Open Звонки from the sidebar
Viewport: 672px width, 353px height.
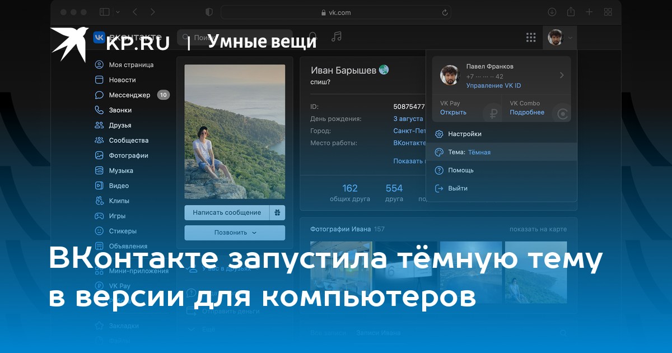(x=120, y=110)
